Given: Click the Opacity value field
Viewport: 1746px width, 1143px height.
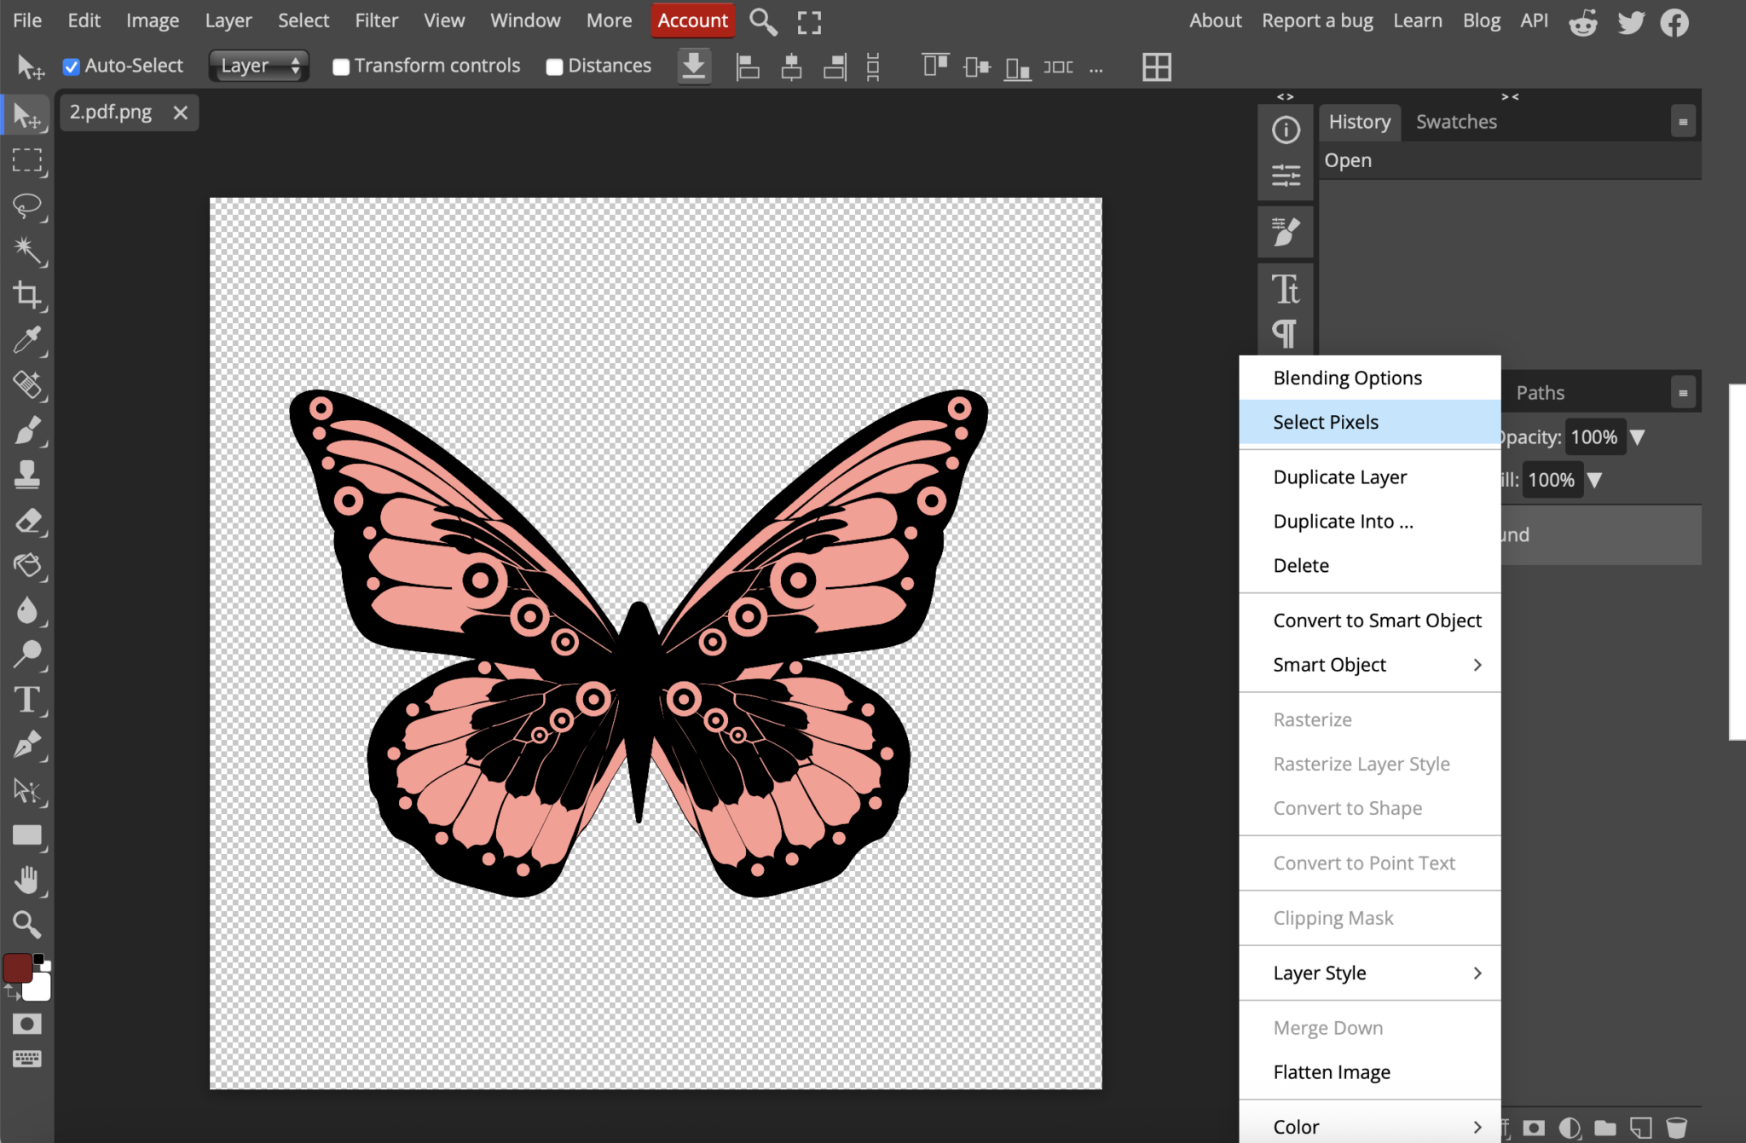Looking at the screenshot, I should 1595,437.
